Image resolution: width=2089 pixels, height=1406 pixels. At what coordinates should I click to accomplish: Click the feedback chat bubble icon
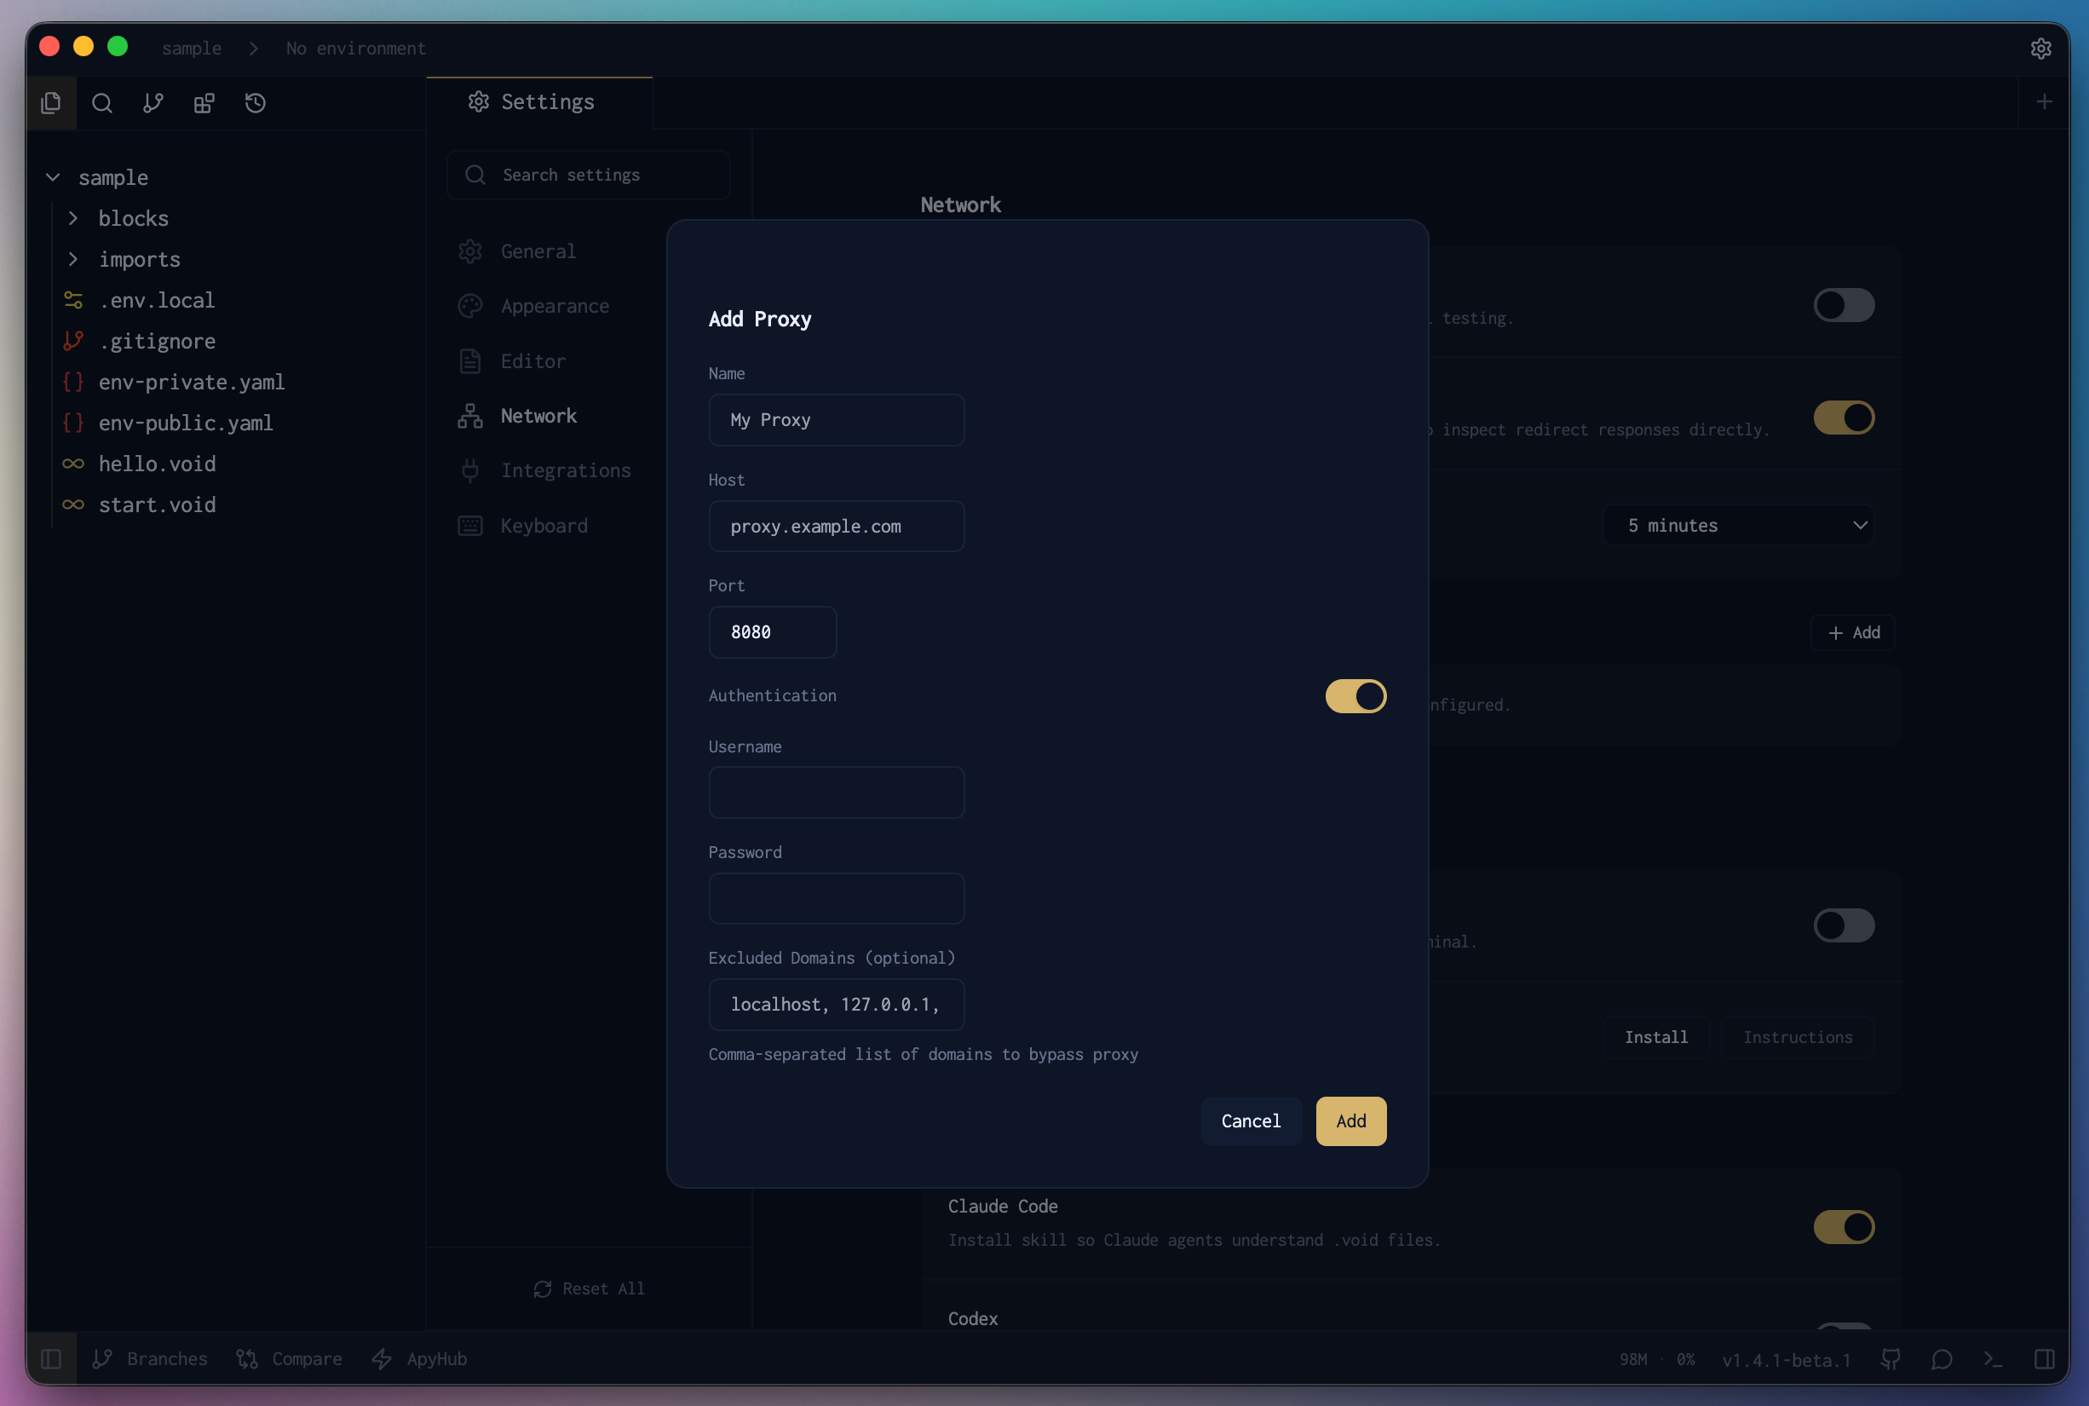tap(1942, 1358)
